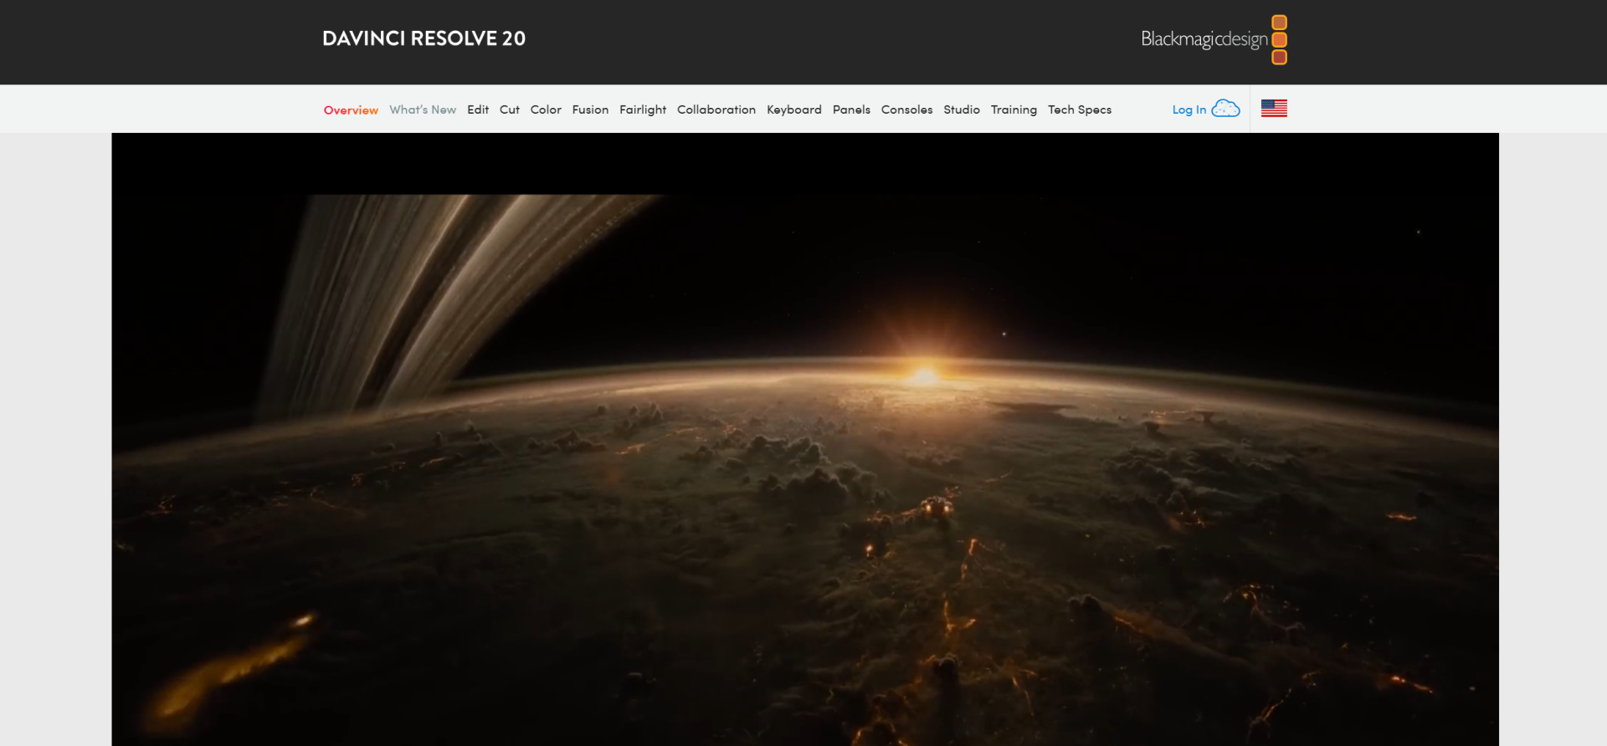Screen dimensions: 1607x746
Task: Click the cloud icon beside Log In
Action: 1225,109
